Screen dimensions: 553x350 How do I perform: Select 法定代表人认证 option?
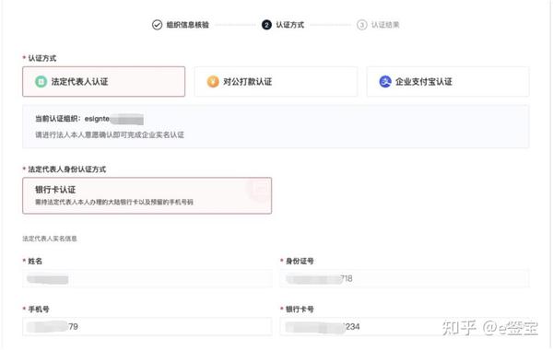[x=103, y=81]
